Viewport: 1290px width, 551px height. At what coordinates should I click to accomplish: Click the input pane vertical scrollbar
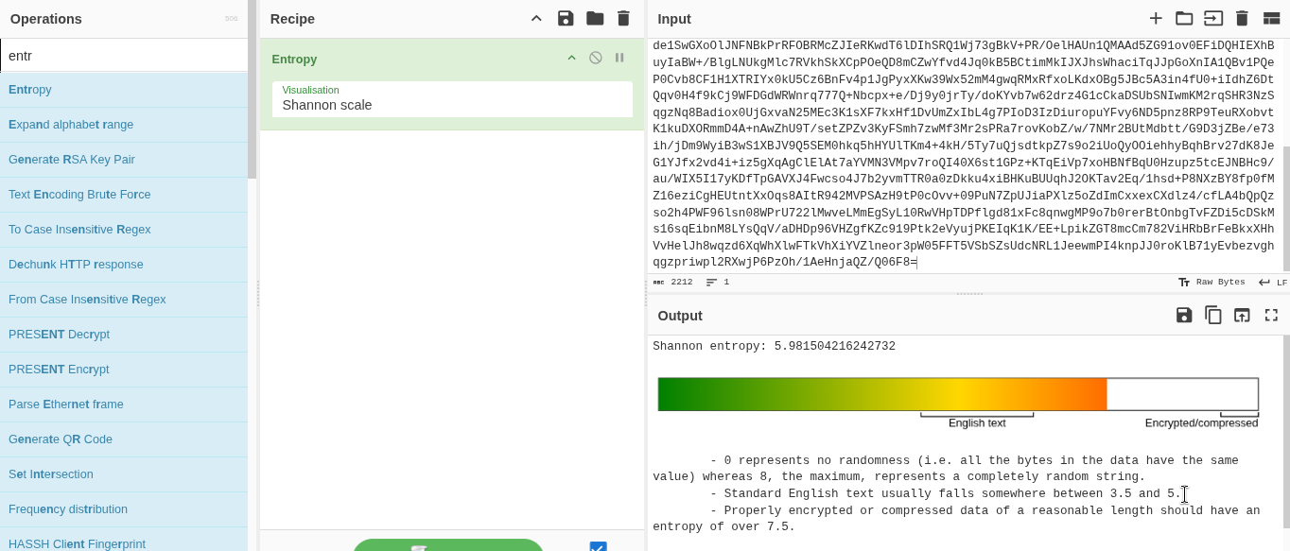[x=1286, y=208]
